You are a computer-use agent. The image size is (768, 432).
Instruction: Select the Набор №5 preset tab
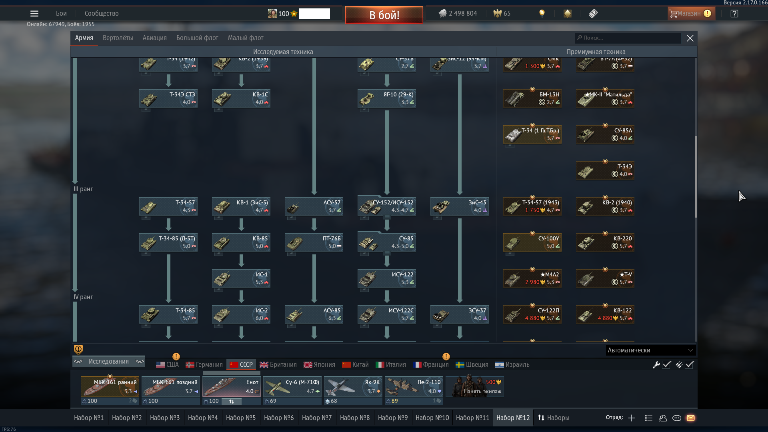pyautogui.click(x=241, y=418)
